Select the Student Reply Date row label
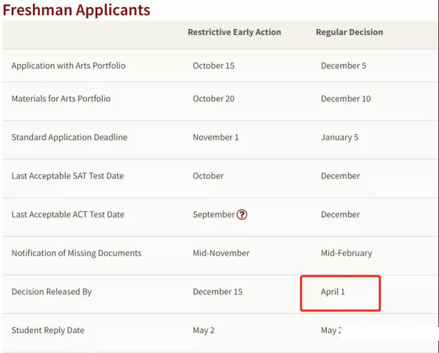The width and height of the screenshot is (439, 353). tap(48, 330)
